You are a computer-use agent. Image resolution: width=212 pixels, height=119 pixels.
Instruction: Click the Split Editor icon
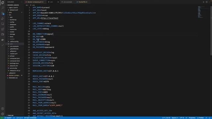pyautogui.click(x=207, y=2)
